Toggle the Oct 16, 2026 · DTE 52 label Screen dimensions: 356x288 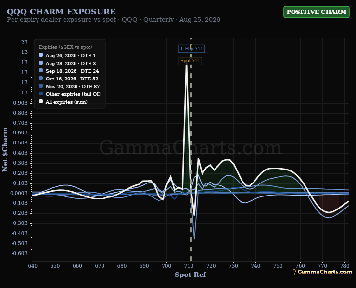tap(72, 79)
